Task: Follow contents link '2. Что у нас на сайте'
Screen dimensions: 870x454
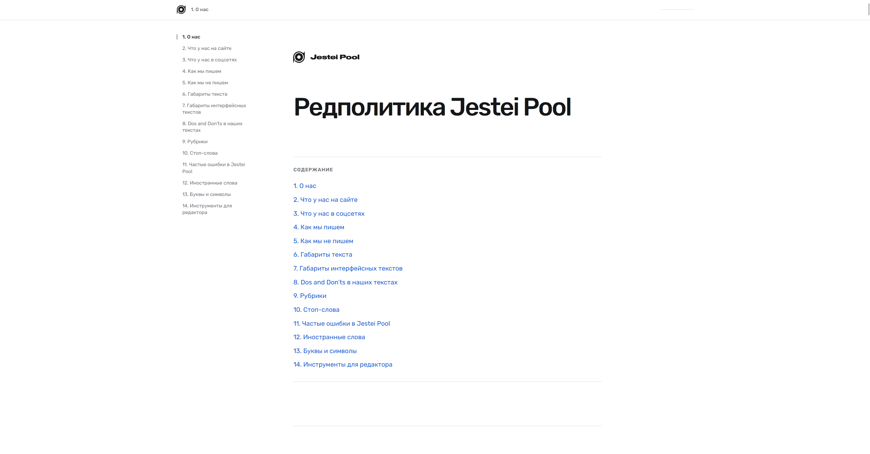Action: pyautogui.click(x=325, y=200)
